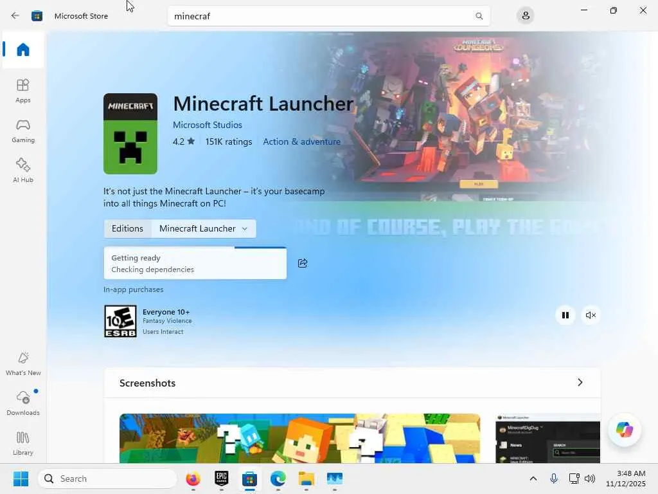This screenshot has width=658, height=494.
Task: Click Microsoft Store taskbar icon
Action: (x=250, y=479)
